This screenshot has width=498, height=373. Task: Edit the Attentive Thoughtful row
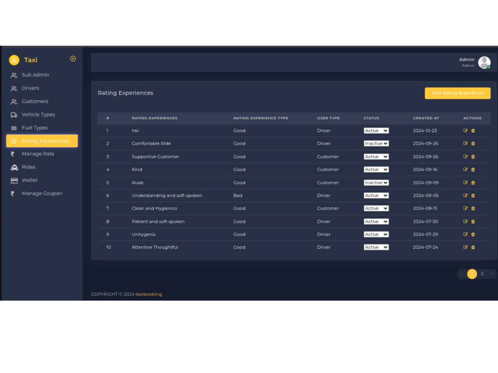click(465, 247)
